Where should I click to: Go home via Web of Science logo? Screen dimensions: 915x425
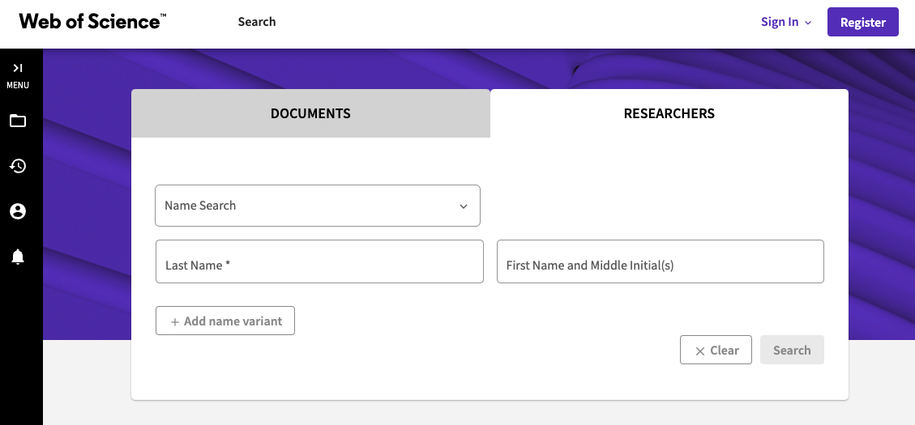click(92, 22)
